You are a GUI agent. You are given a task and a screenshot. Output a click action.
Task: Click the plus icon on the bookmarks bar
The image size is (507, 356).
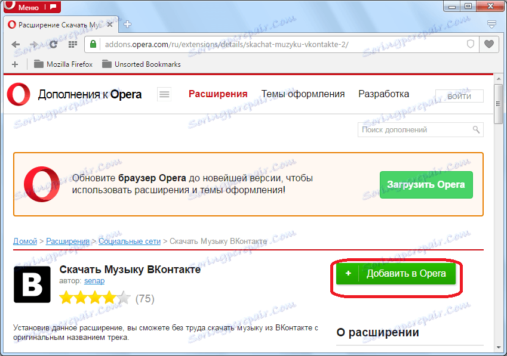click(x=14, y=64)
